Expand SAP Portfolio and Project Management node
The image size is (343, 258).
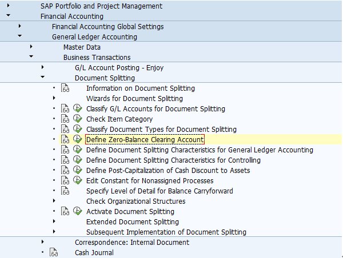[x=9, y=5]
